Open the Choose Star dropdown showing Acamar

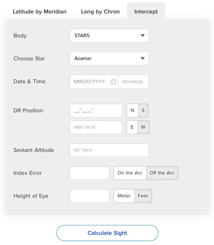tap(109, 58)
